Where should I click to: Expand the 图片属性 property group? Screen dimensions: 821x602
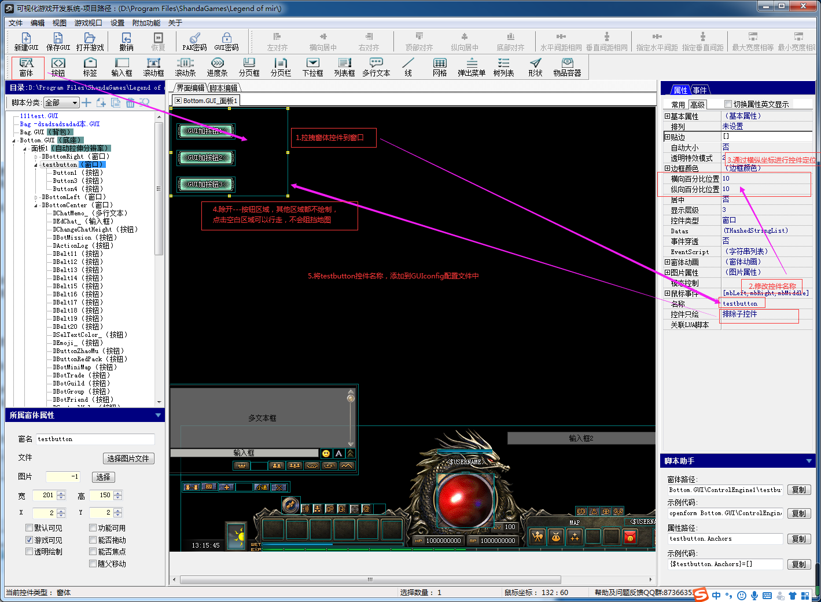[x=668, y=273]
